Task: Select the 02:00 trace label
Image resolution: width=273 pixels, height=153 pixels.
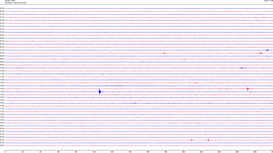Action: [x=2, y=20]
